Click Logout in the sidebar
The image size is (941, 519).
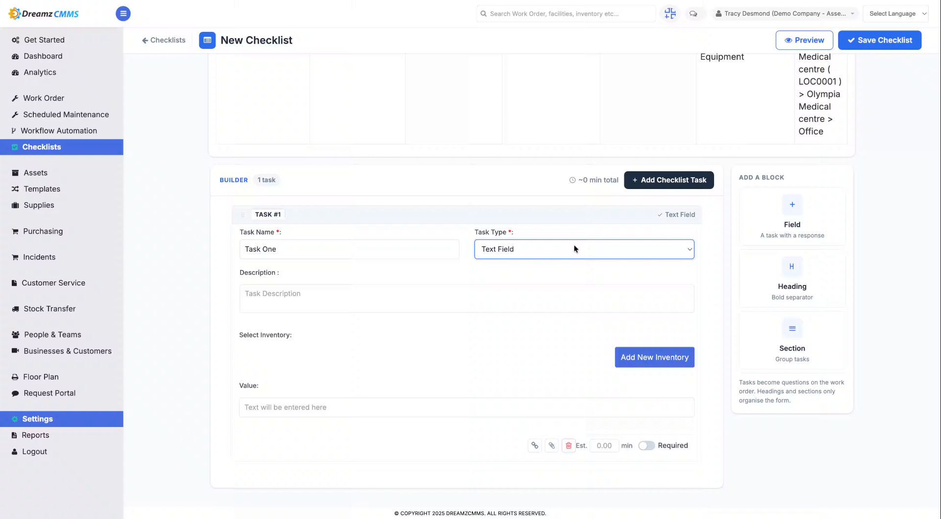tap(34, 451)
